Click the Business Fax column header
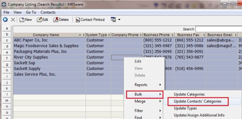The width and height of the screenshot is (242, 119). pos(188,35)
